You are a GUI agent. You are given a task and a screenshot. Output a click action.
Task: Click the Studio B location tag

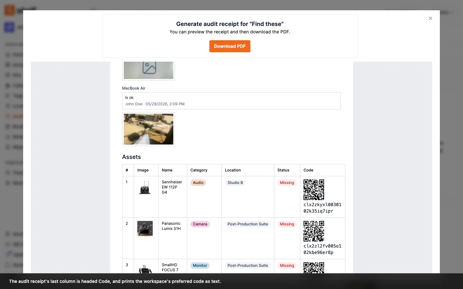click(235, 183)
